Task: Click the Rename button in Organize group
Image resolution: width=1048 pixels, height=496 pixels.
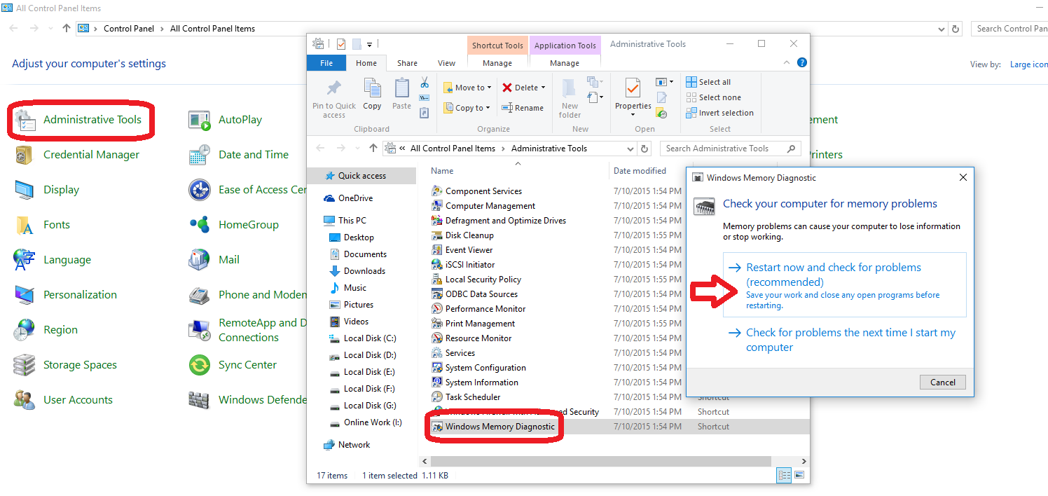Action: pyautogui.click(x=523, y=108)
